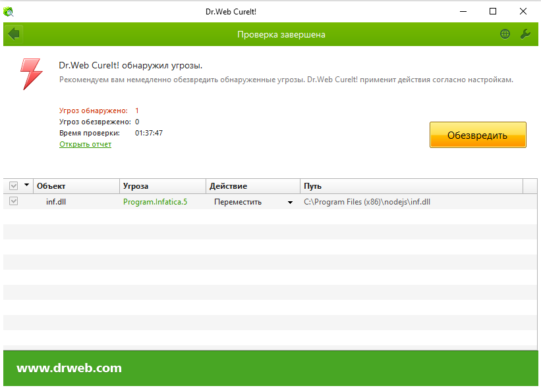Viewport: 541px width, 390px height.
Task: Close the Dr.Web CureIt! window
Action: tap(523, 11)
